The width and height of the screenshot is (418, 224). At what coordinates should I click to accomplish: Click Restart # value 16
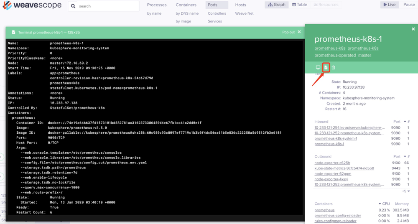344,109
